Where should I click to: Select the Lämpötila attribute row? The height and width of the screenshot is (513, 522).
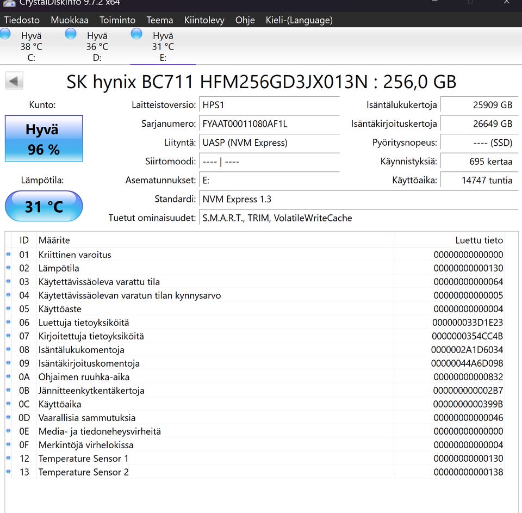(59, 268)
